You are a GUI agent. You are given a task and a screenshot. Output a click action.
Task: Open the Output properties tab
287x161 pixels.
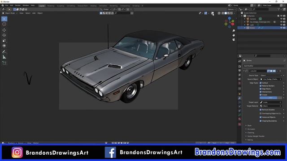tap(239, 71)
